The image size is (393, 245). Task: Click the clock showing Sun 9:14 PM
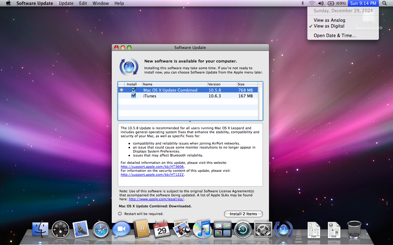point(363,3)
